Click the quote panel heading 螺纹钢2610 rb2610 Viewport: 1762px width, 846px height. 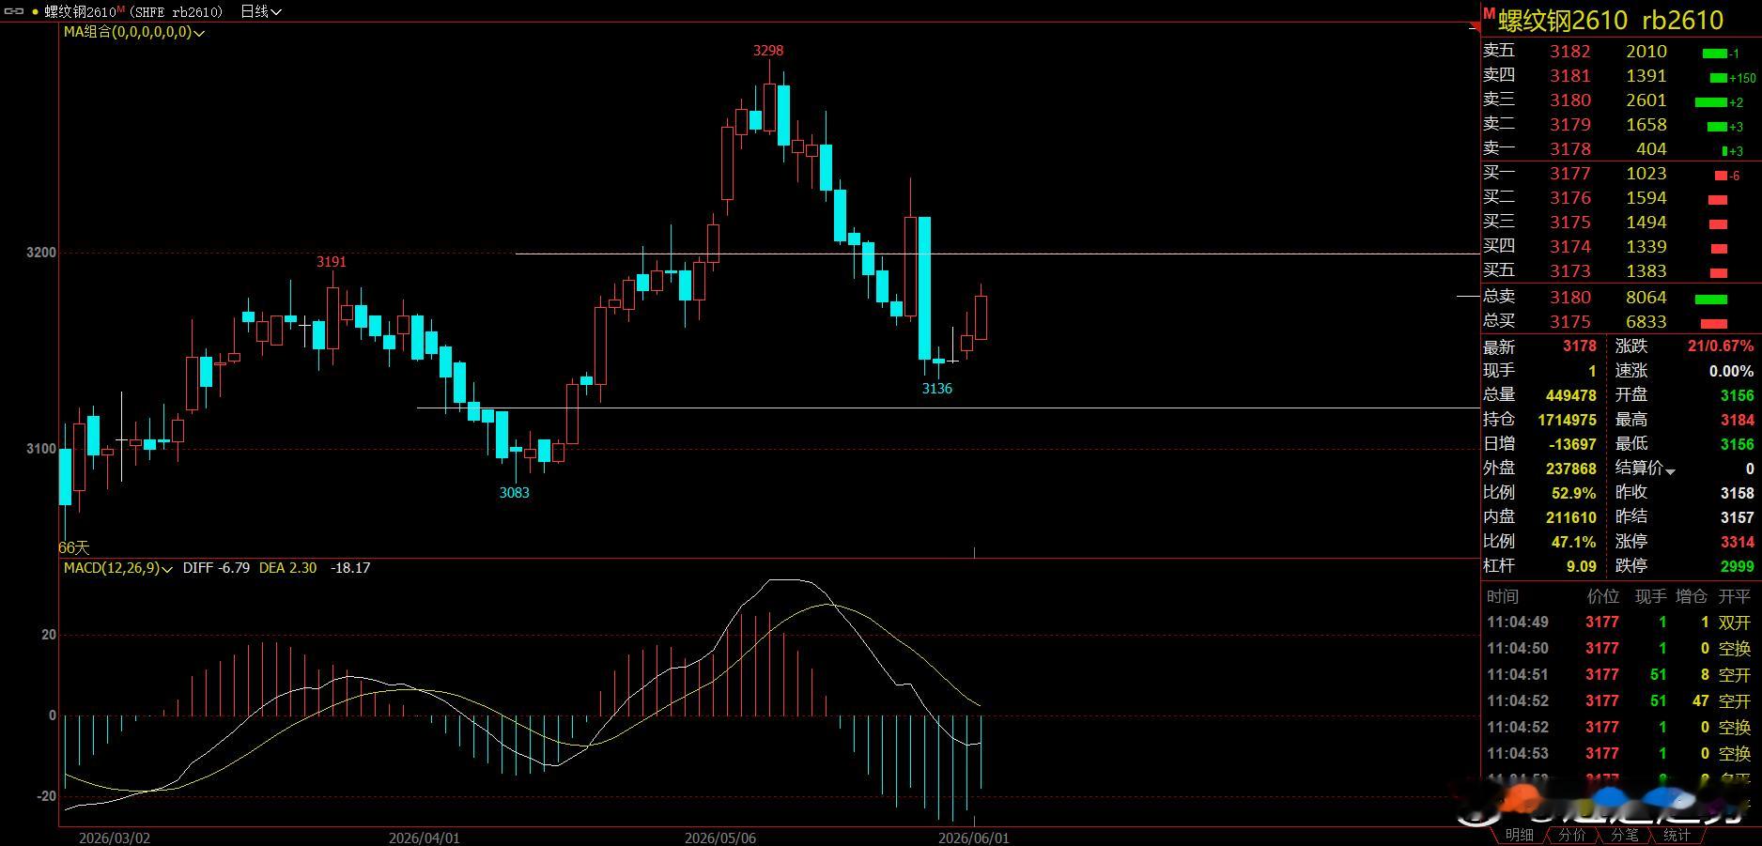(x=1611, y=21)
